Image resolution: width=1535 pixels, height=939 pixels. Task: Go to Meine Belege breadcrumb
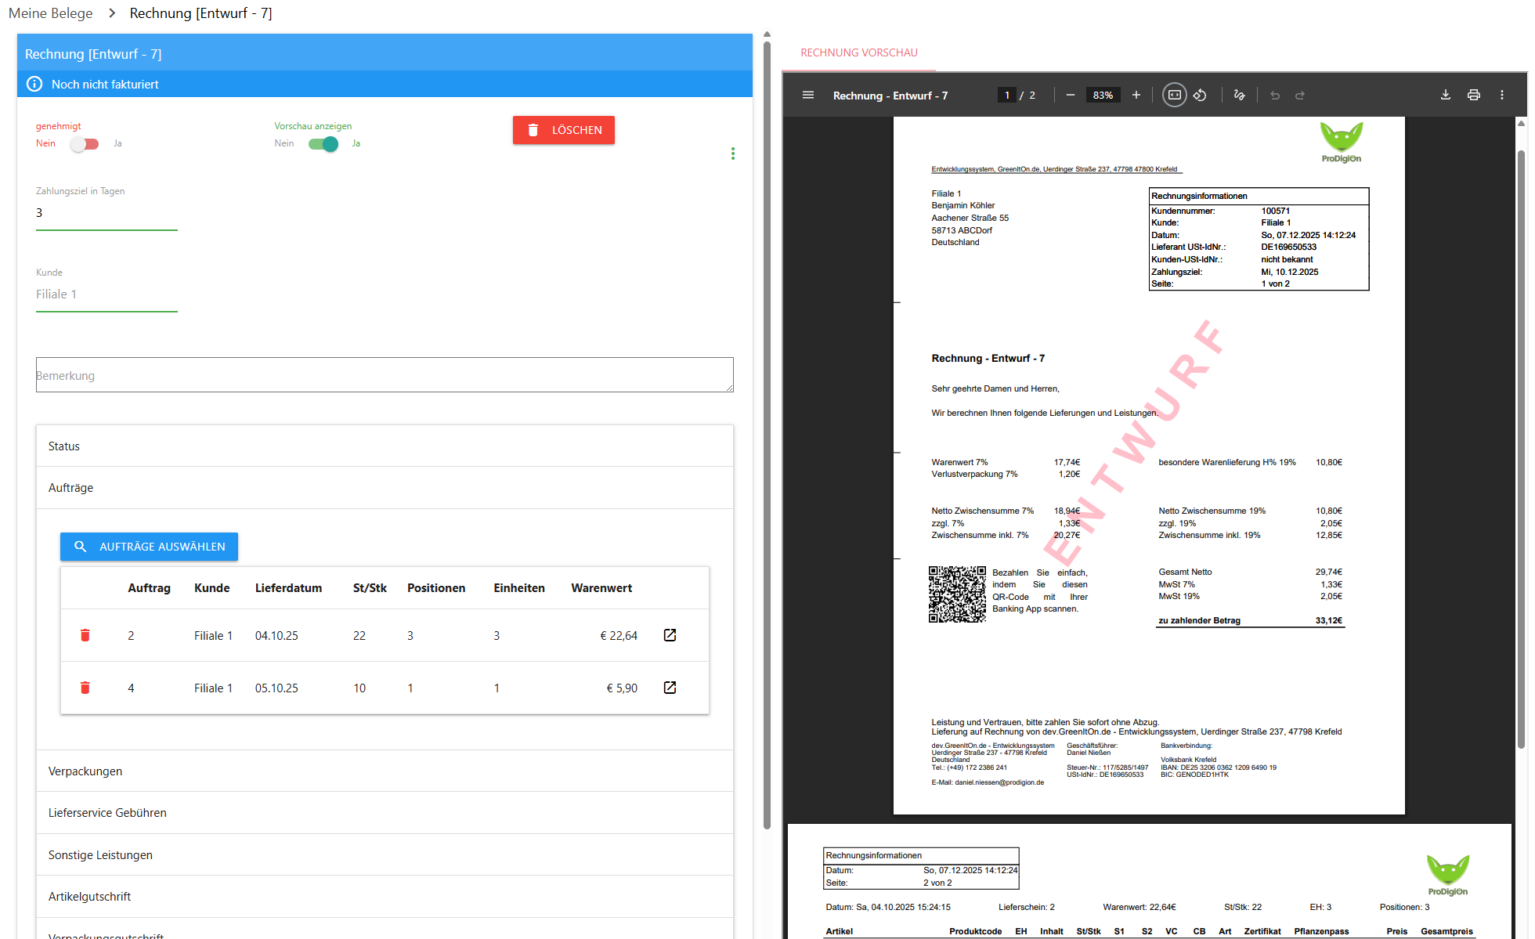[51, 13]
